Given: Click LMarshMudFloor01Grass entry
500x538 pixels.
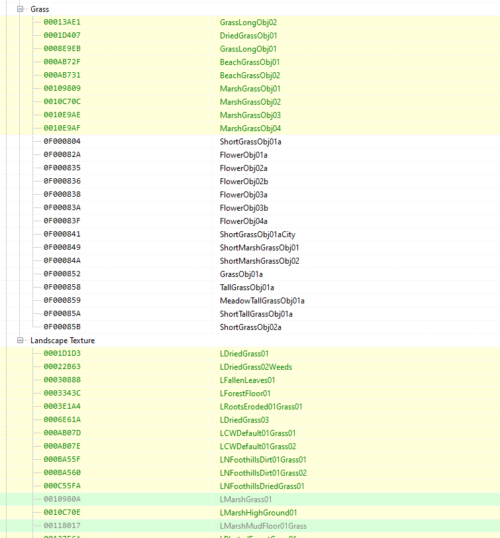Looking at the screenshot, I should (x=263, y=526).
